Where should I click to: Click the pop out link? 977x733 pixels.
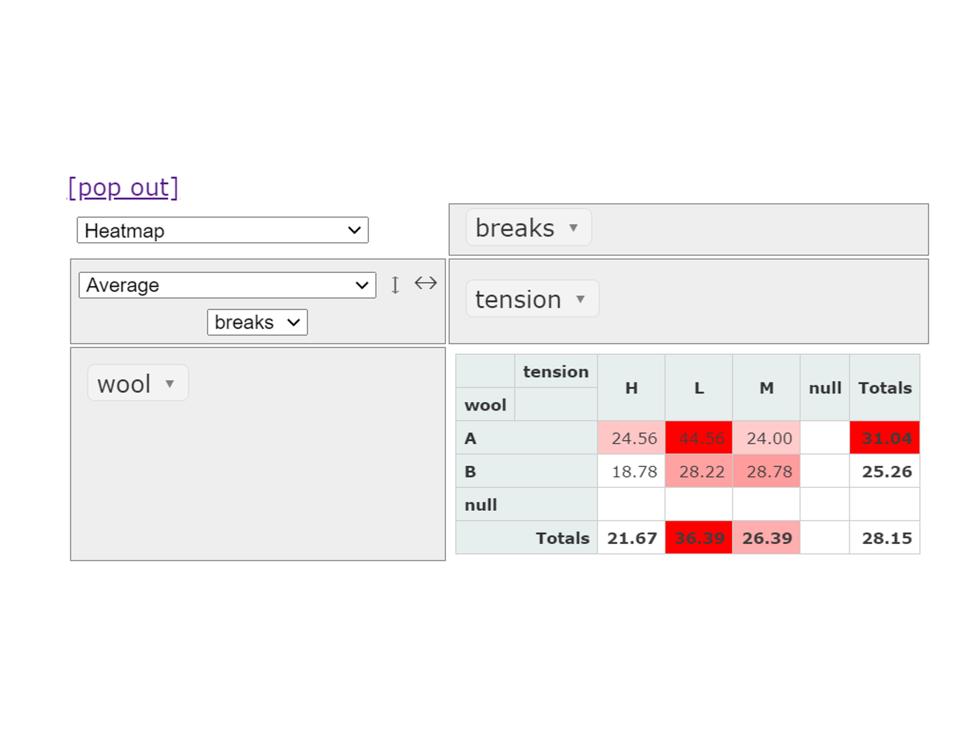click(x=123, y=188)
